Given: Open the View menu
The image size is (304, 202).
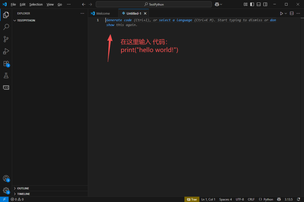Looking at the screenshot, I should coord(50,4).
